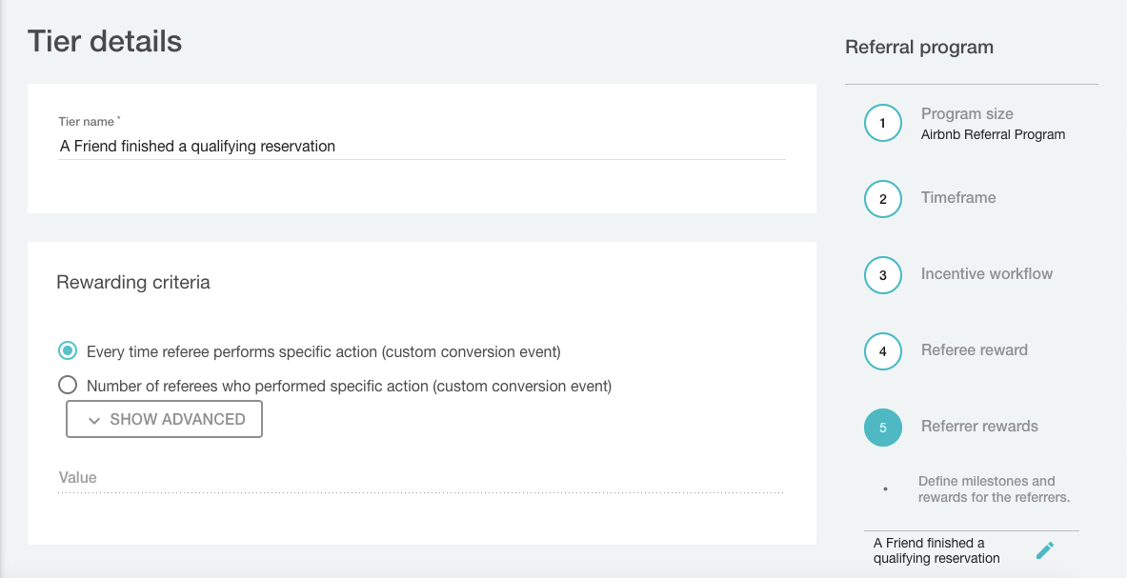Screen dimensions: 1127x578
Task: Click step 4 circle icon
Action: coord(883,351)
